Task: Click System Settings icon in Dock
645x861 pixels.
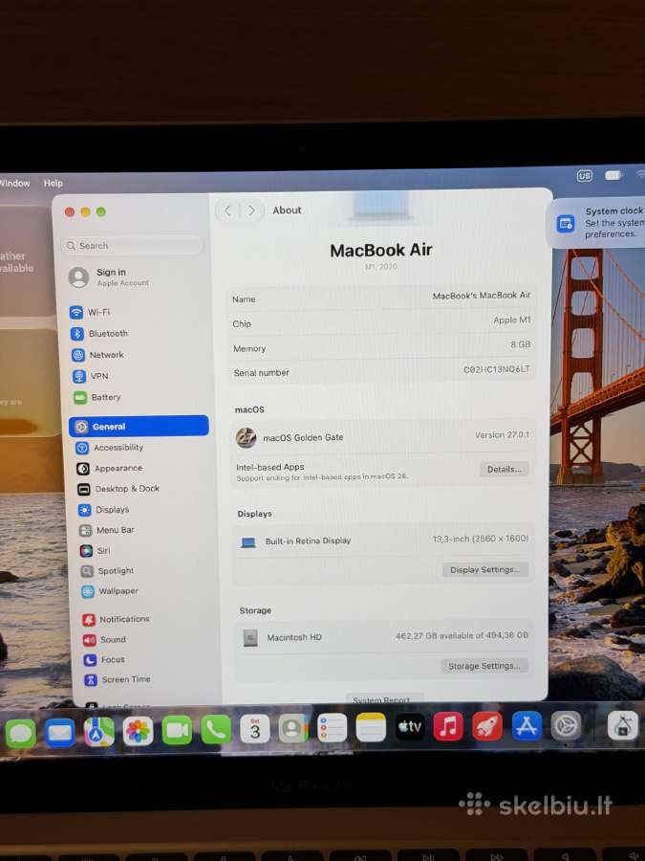Action: tap(566, 725)
